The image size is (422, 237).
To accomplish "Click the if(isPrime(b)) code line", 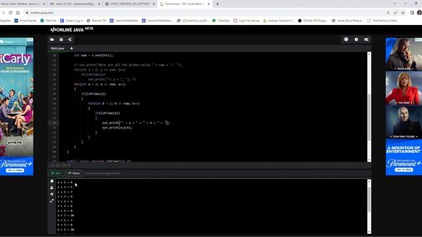I will [x=107, y=113].
